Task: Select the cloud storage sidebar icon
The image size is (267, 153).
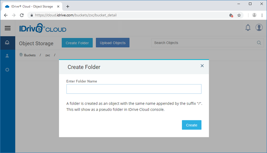Action: [x=7, y=43]
